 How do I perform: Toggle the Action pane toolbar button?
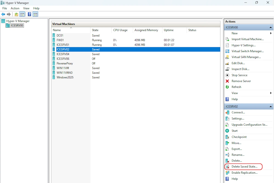35,14
